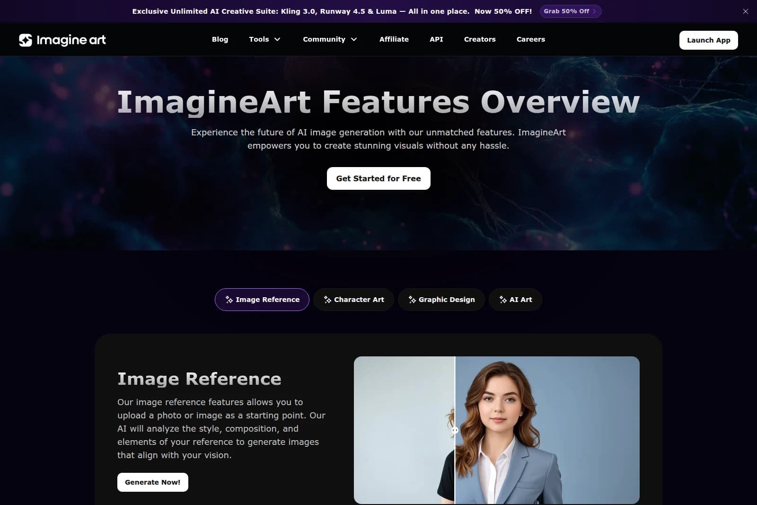Image resolution: width=757 pixels, height=505 pixels.
Task: Click the sparkle icon on Image Reference pill
Action: pyautogui.click(x=229, y=299)
